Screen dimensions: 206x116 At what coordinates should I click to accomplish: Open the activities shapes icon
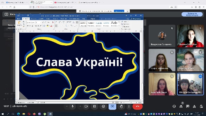[195, 106]
